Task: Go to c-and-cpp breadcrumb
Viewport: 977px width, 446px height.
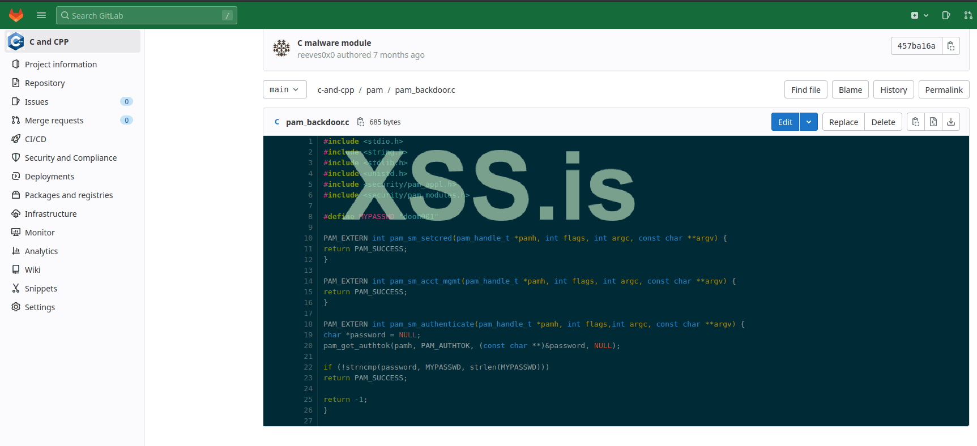Action: point(336,90)
